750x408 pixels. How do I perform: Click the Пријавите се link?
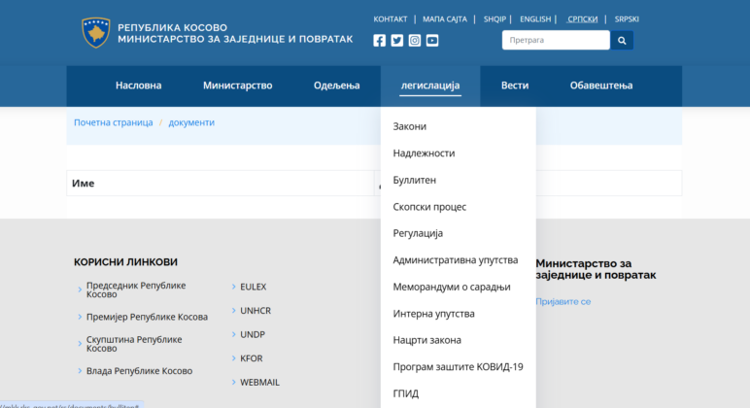click(562, 301)
